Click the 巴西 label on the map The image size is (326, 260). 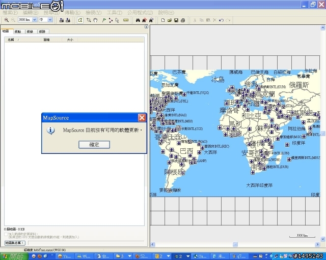186,151
